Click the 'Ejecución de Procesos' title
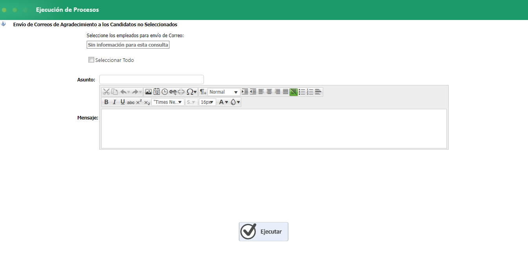Image resolution: width=528 pixels, height=253 pixels. click(x=67, y=10)
